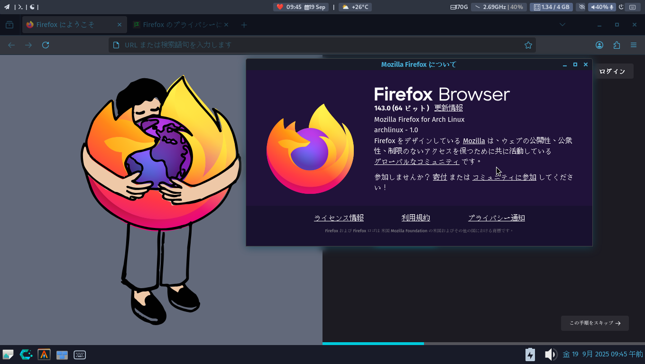Open a new tab with the plus icon
645x364 pixels.
click(244, 25)
